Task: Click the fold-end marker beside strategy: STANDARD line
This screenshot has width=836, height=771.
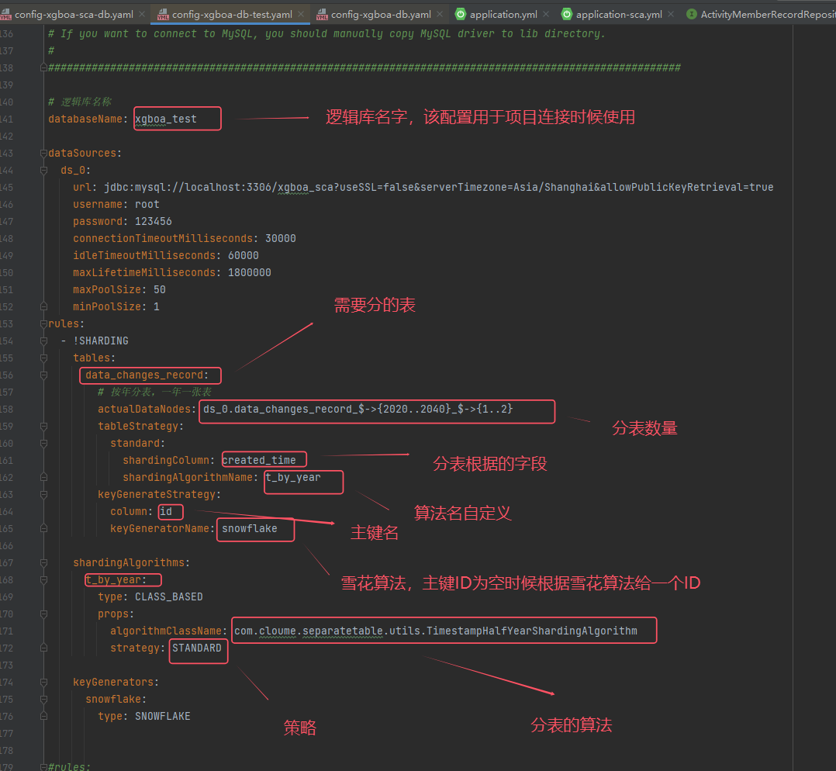Action: 43,648
